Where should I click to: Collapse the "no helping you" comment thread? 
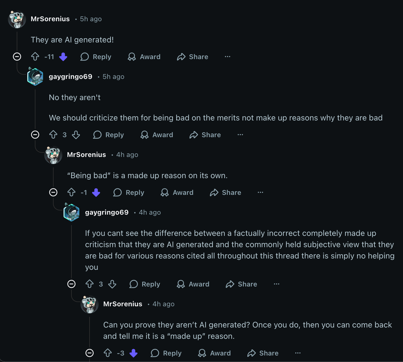(x=71, y=284)
